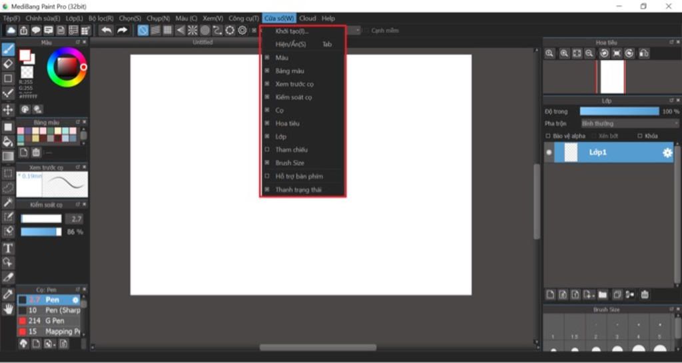Open Lớp1 layer settings gear
This screenshot has width=682, height=363.
(667, 153)
